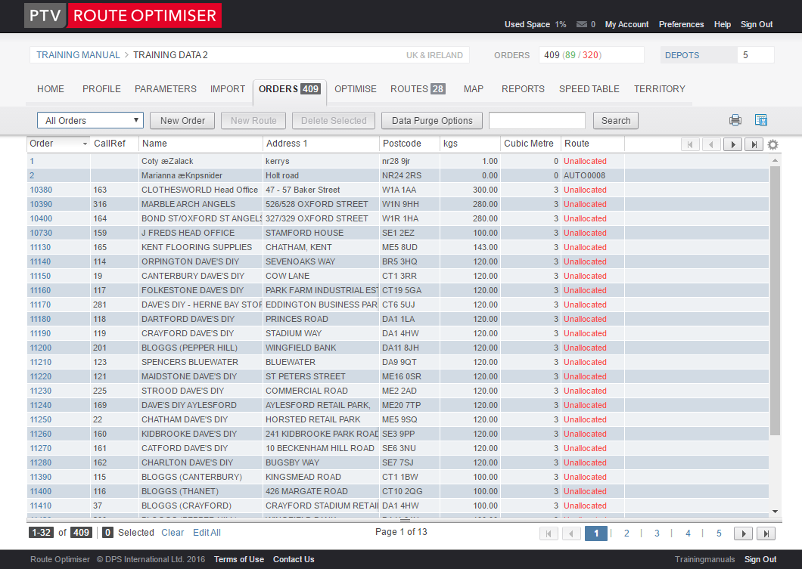Go to the TERRITORY tab
The image size is (802, 569).
[660, 89]
